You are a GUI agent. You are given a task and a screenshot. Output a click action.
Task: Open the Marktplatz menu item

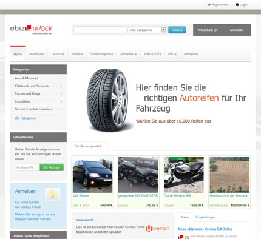pyautogui.click(x=36, y=54)
